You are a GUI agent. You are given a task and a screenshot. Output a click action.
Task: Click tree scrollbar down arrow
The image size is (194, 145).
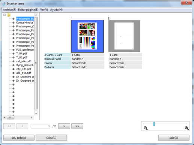36,114
